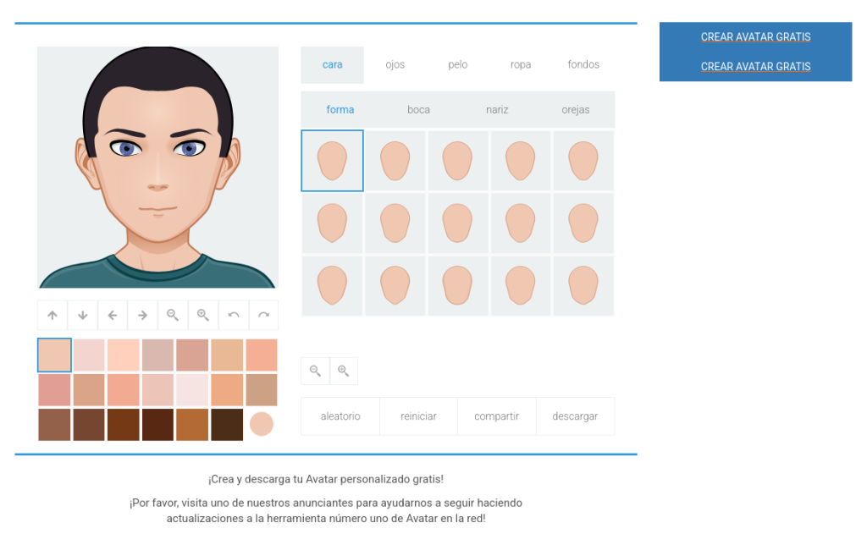
Task: Click the underlined CREAR AVATAR GRATIS link
Action: [x=755, y=67]
